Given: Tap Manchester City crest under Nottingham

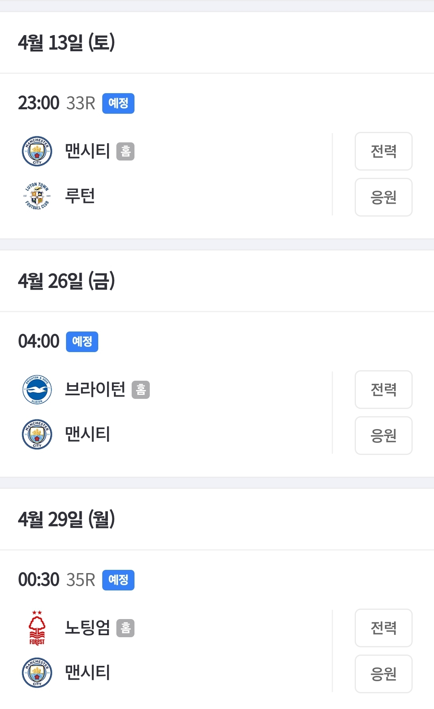Looking at the screenshot, I should pyautogui.click(x=37, y=673).
